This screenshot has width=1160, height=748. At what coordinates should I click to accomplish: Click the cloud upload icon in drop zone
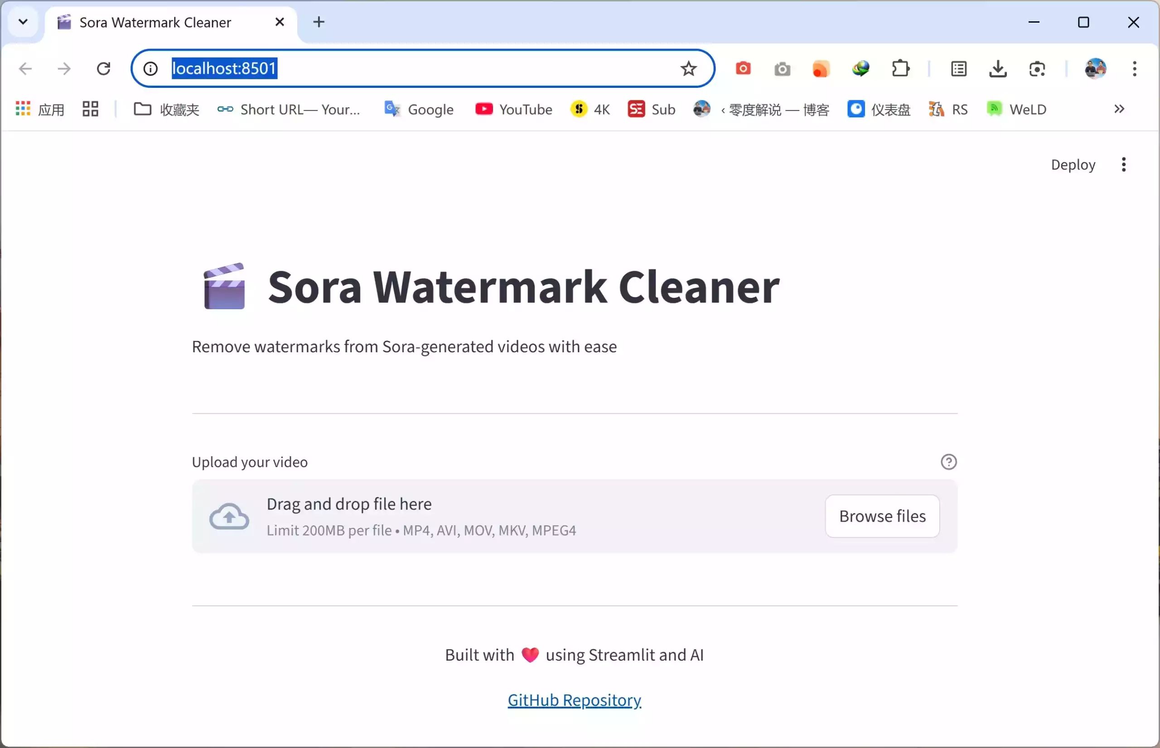229,516
